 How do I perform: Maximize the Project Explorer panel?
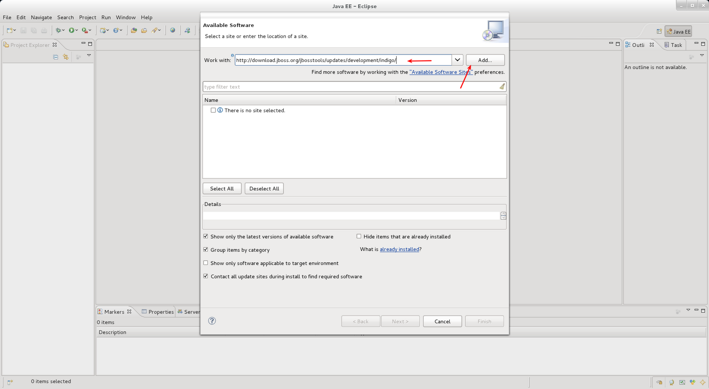pos(90,44)
